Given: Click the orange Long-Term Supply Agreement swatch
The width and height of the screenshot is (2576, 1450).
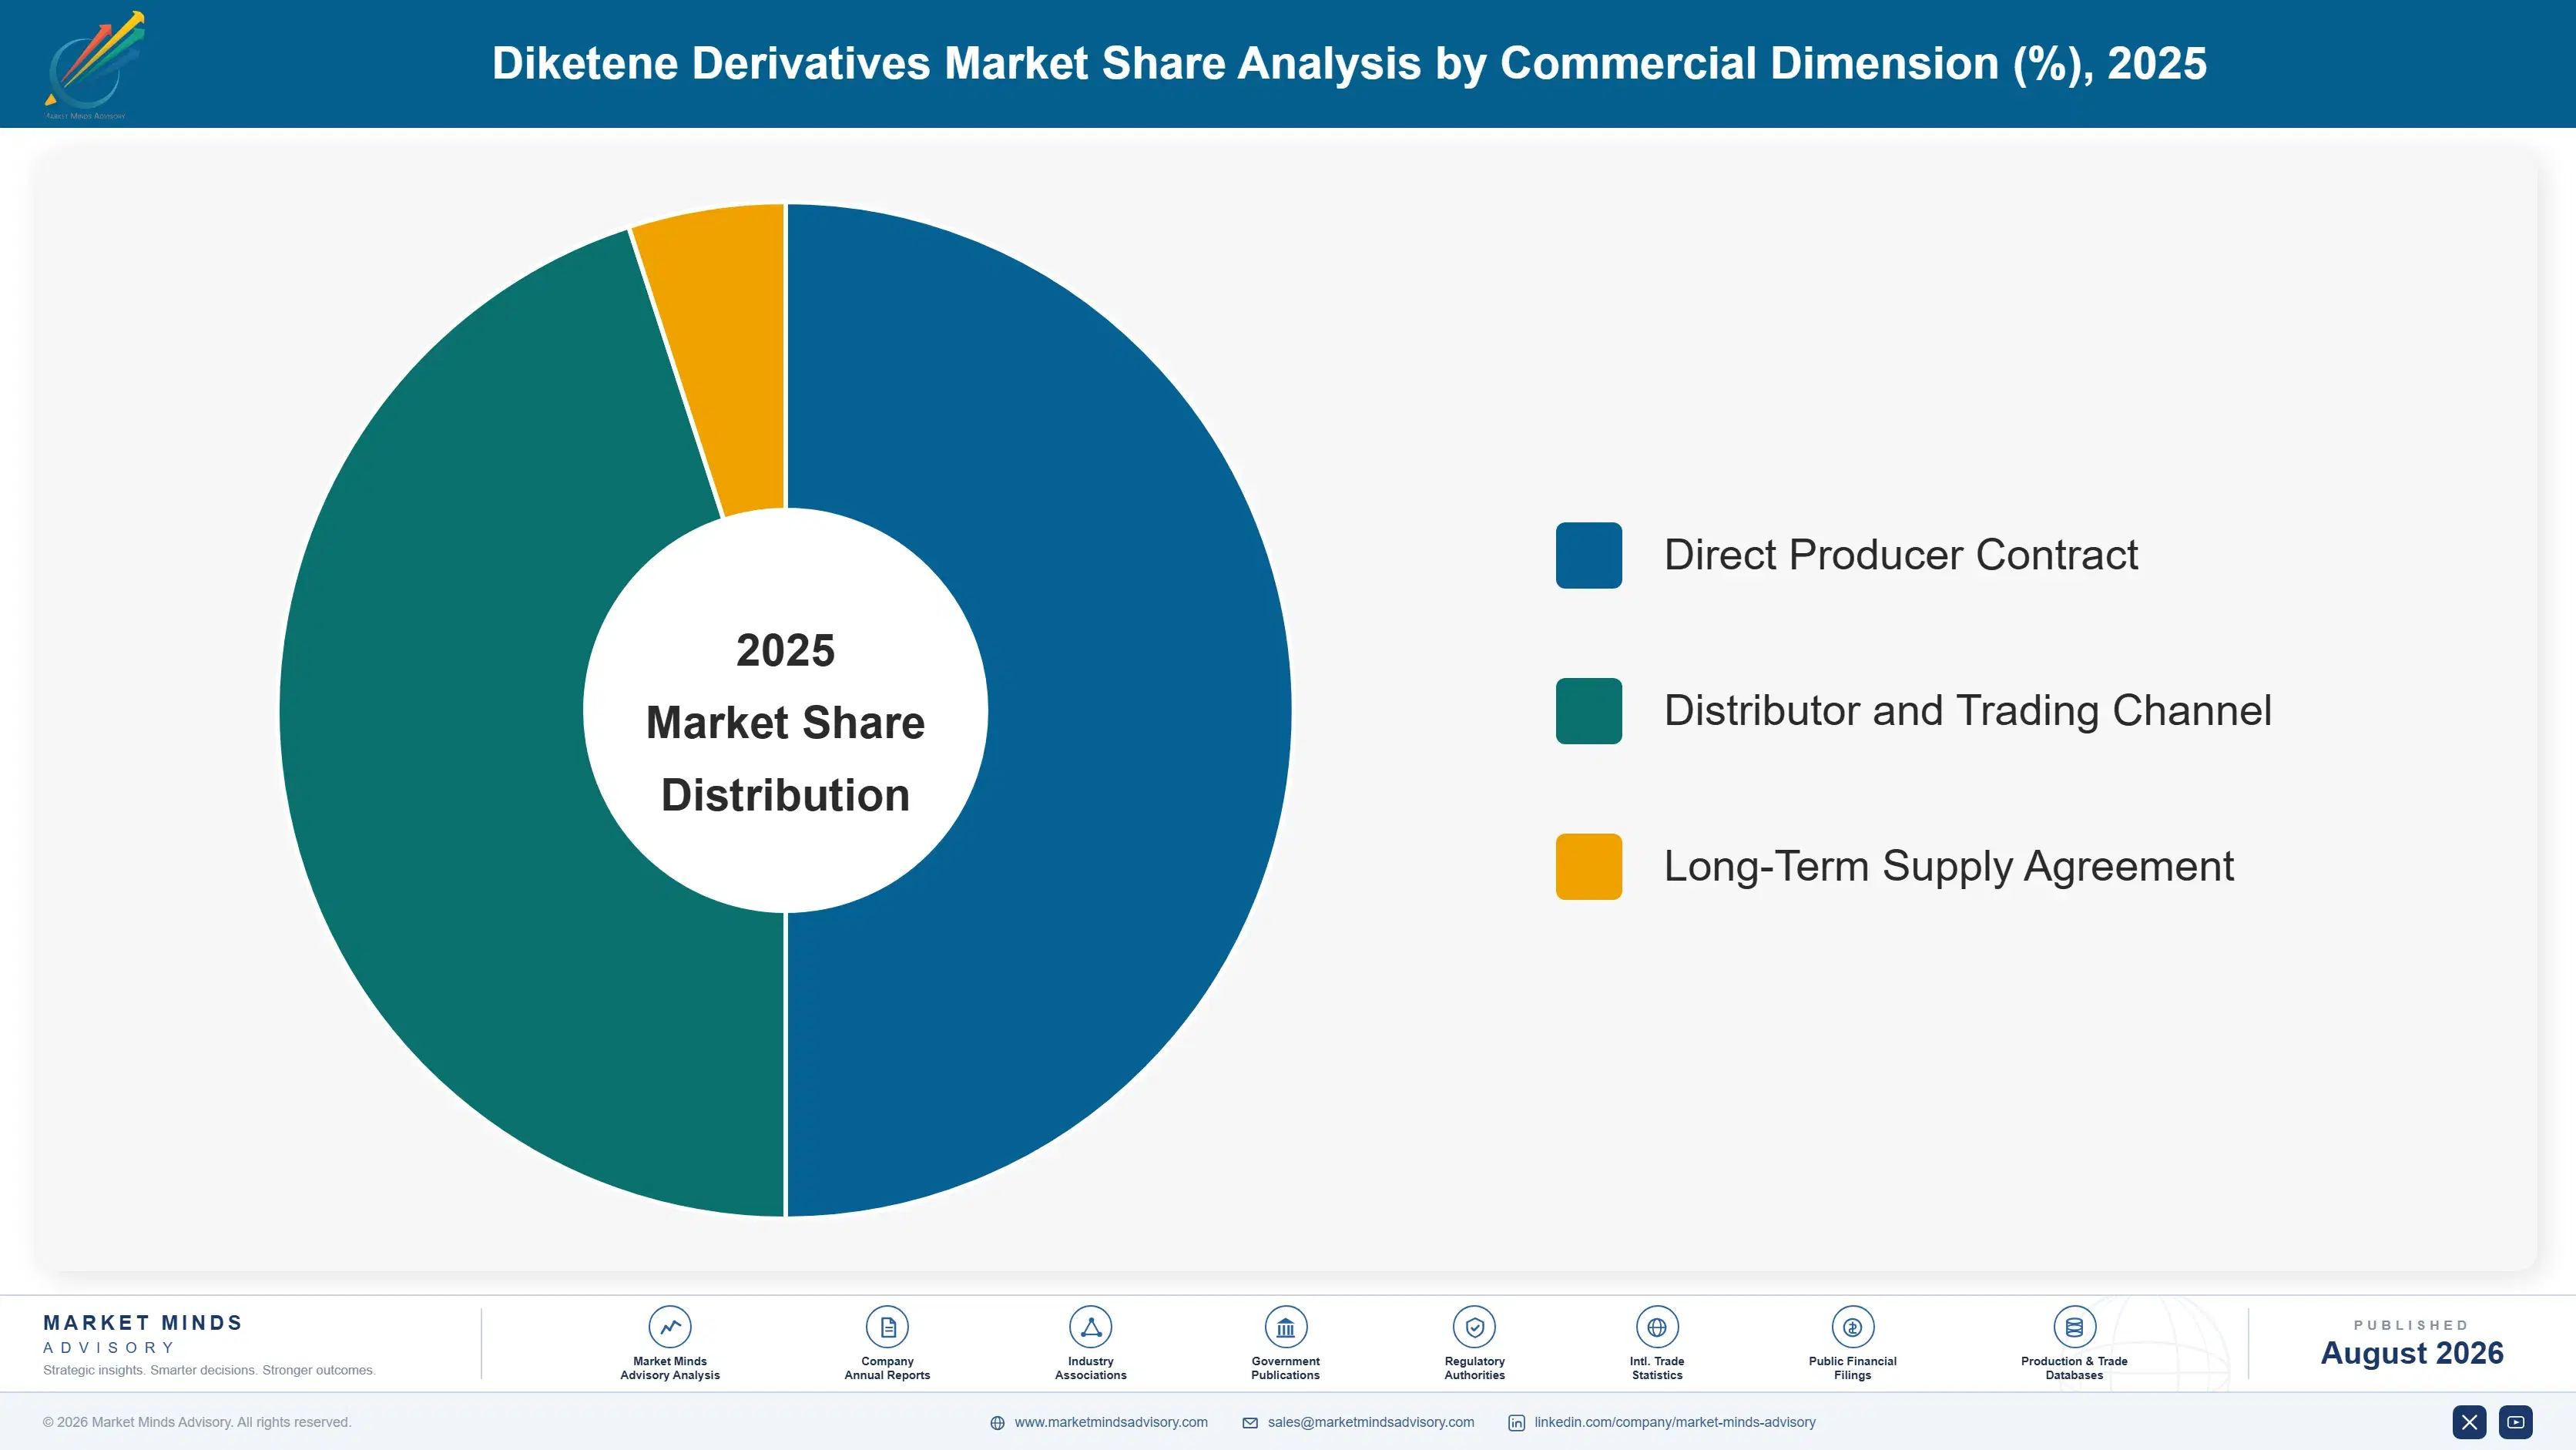Looking at the screenshot, I should [x=1588, y=866].
